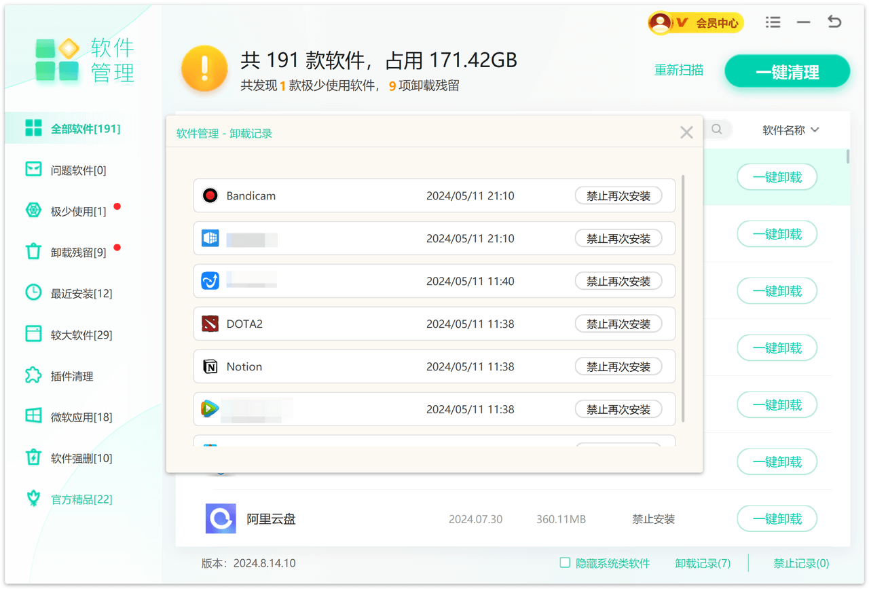Click the Bandicam red record icon
This screenshot has height=589, width=869.
click(x=210, y=195)
